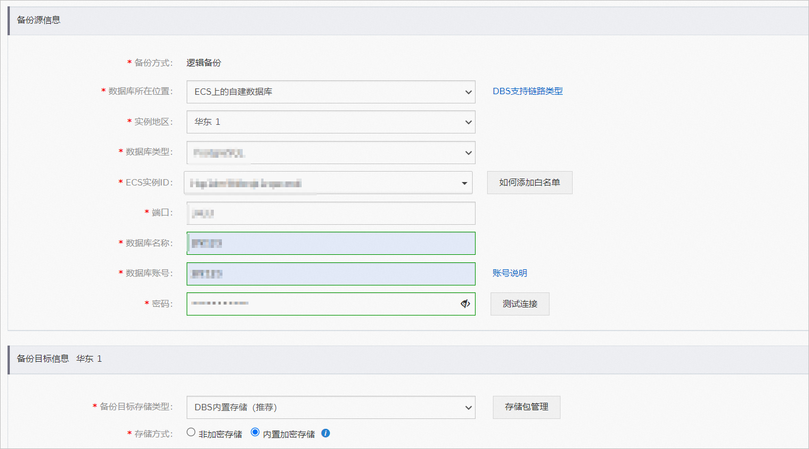Click 逻辑备份 value text

[x=204, y=63]
